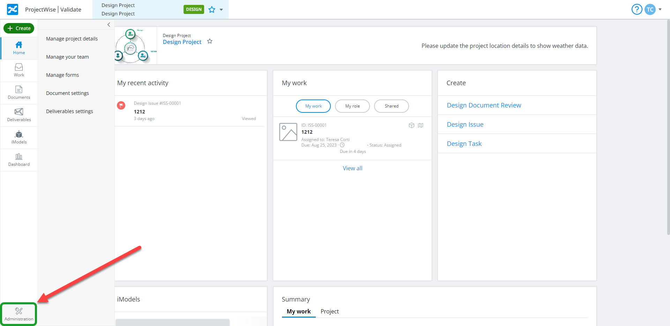Switch to Summary Project tab
Image resolution: width=670 pixels, height=326 pixels.
(330, 311)
